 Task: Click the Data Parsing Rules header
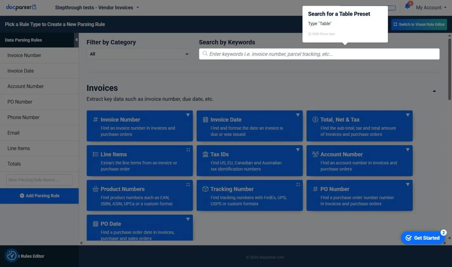37,40
